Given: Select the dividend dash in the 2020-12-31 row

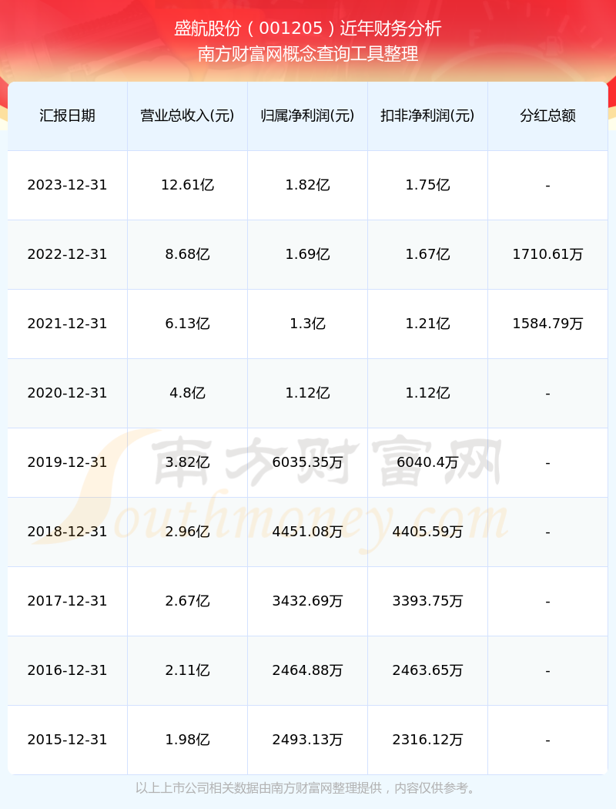Looking at the screenshot, I should [x=548, y=394].
